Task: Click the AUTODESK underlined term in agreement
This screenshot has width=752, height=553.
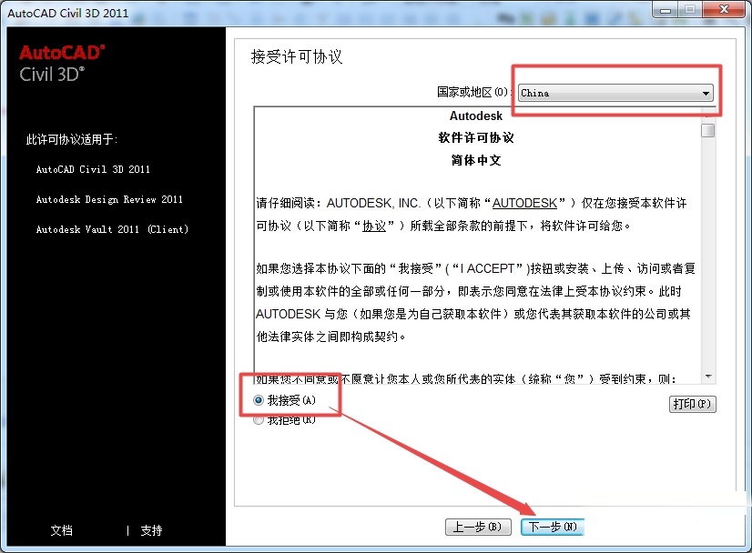Action: [x=524, y=203]
